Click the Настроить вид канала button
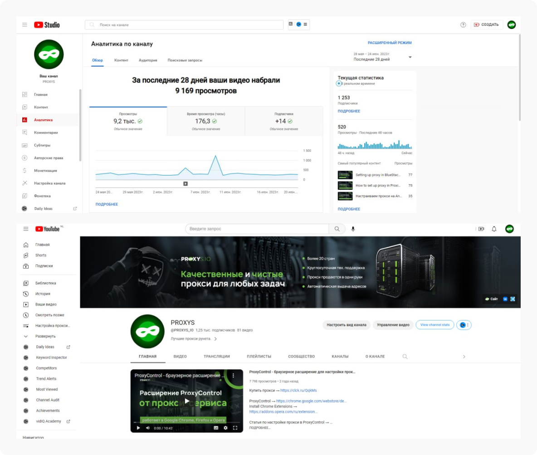This screenshot has height=455, width=537. coord(346,325)
